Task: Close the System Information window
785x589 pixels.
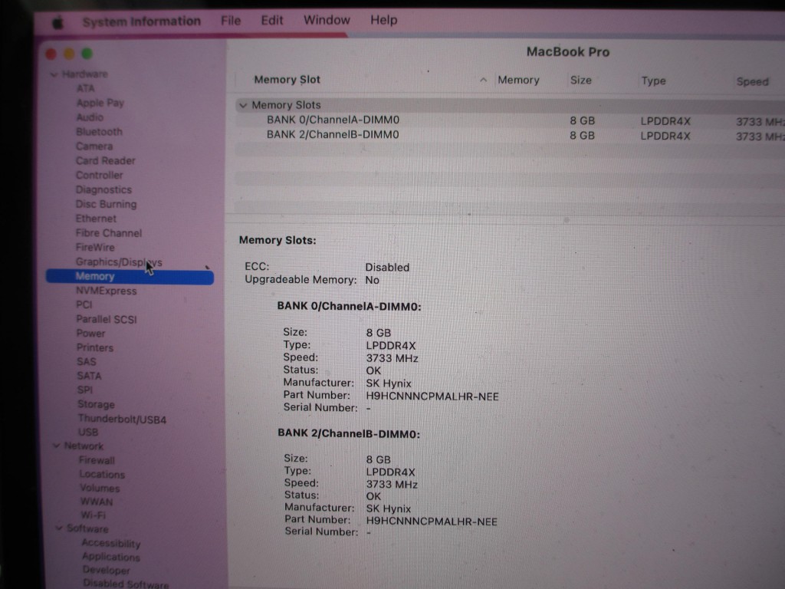Action: point(51,54)
